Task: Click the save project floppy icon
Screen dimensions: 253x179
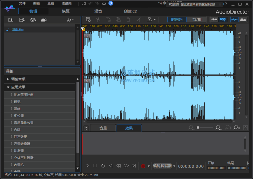Action: [84, 3]
